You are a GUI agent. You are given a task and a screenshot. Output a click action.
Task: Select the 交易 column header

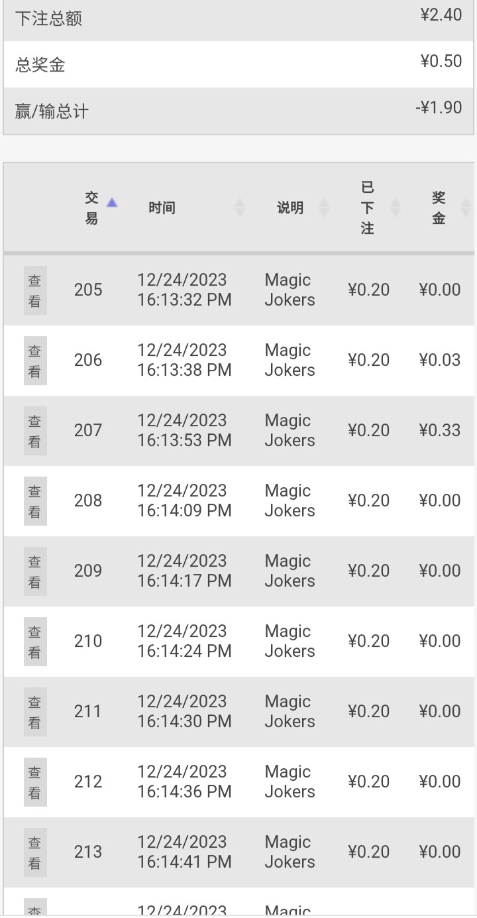[x=91, y=208]
